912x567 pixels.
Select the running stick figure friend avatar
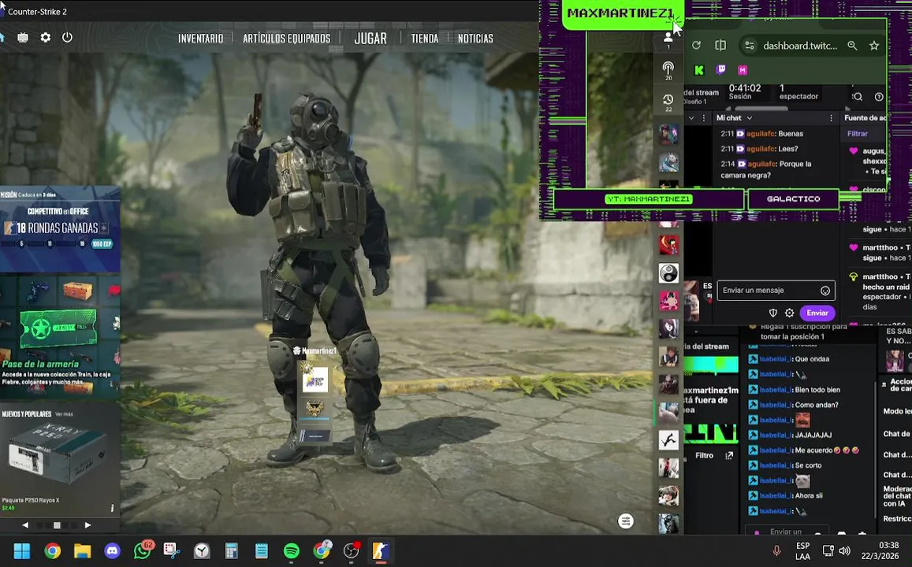(668, 439)
